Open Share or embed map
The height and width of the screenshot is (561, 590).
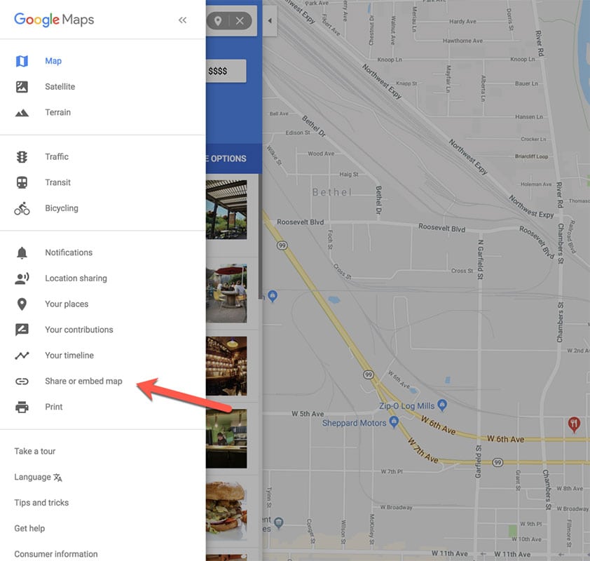[83, 381]
